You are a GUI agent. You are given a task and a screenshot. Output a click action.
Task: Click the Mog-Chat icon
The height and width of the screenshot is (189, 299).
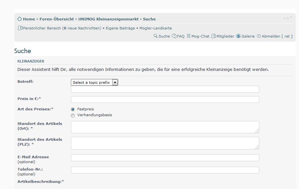click(x=189, y=36)
